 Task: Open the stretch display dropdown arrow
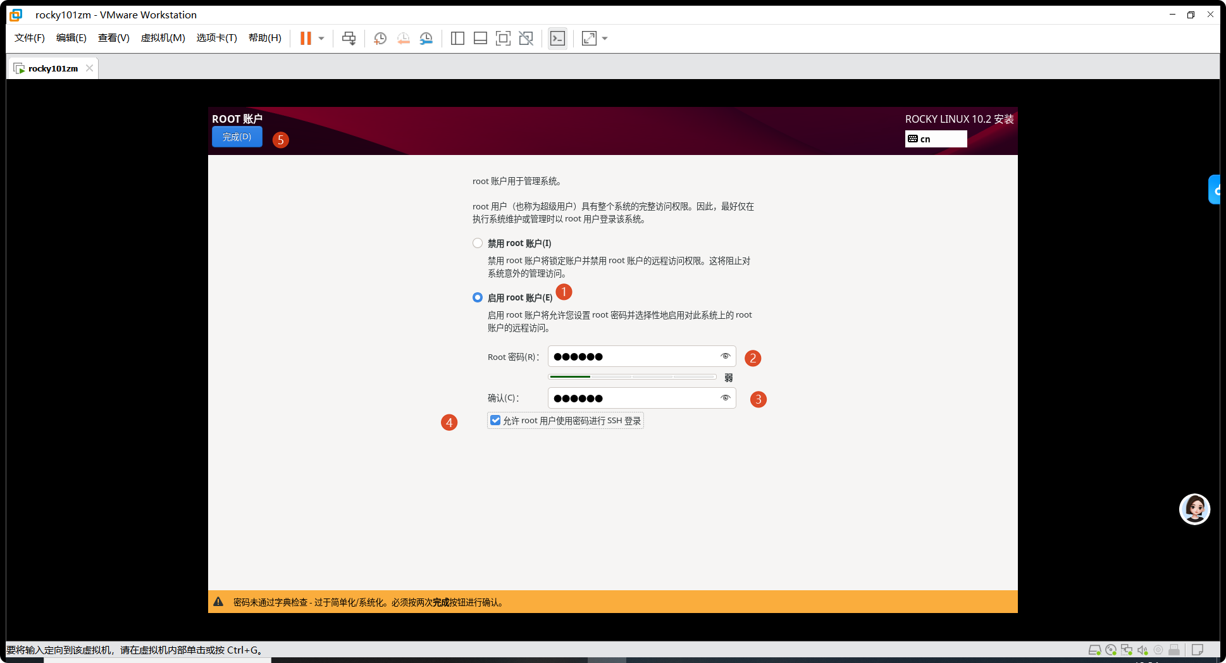click(605, 39)
